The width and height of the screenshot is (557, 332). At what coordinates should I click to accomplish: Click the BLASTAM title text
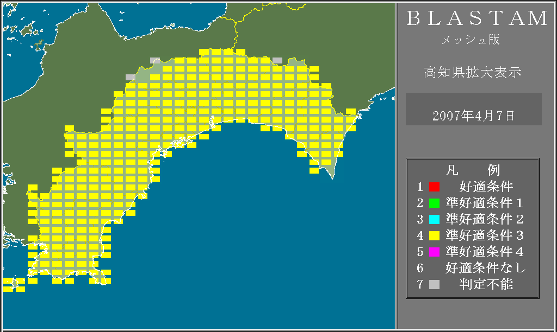[477, 19]
